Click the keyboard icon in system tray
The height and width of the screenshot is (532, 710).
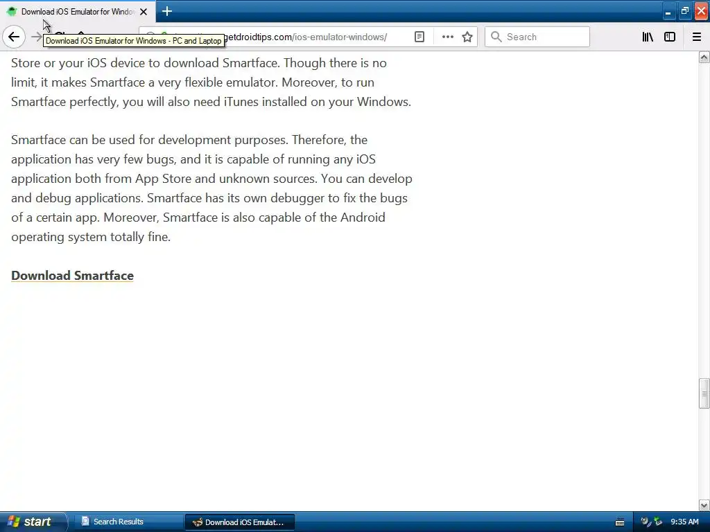point(620,522)
